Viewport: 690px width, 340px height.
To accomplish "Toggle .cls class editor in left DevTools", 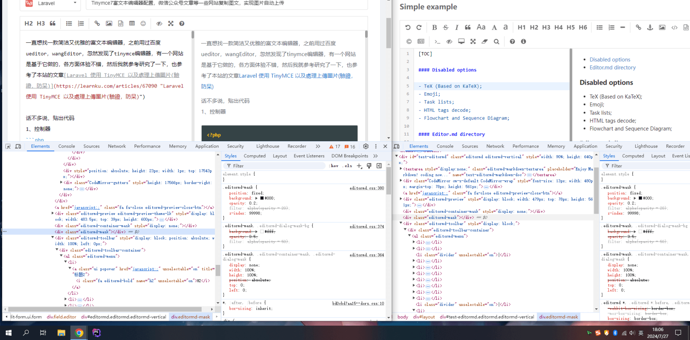I will (x=348, y=166).
